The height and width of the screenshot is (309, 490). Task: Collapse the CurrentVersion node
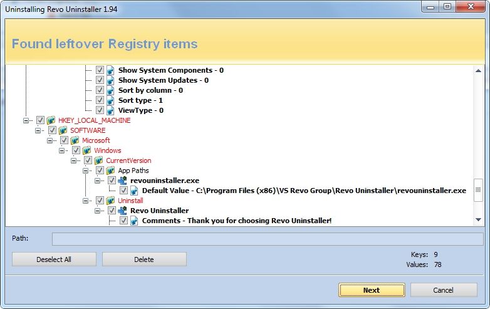pos(73,160)
